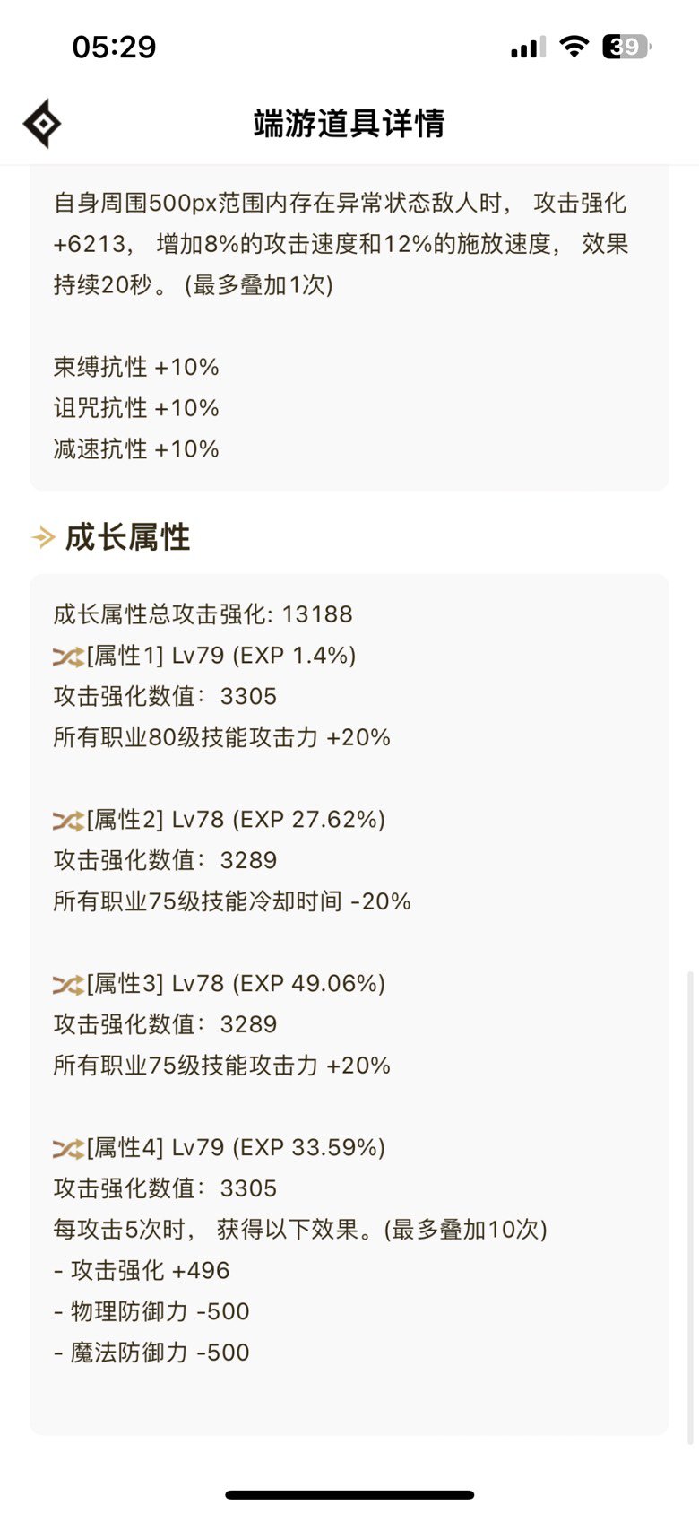
Task: Select [属性1] Lv79 entry text
Action: tap(221, 656)
